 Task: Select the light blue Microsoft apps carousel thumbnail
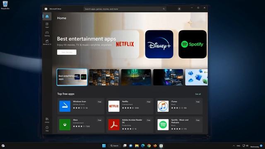196,77
